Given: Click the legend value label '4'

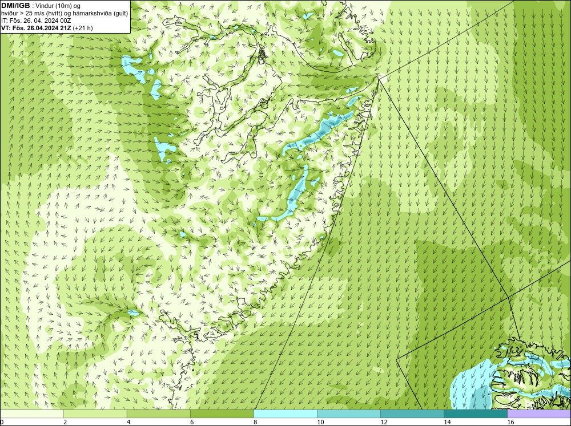Looking at the screenshot, I should pyautogui.click(x=128, y=422).
